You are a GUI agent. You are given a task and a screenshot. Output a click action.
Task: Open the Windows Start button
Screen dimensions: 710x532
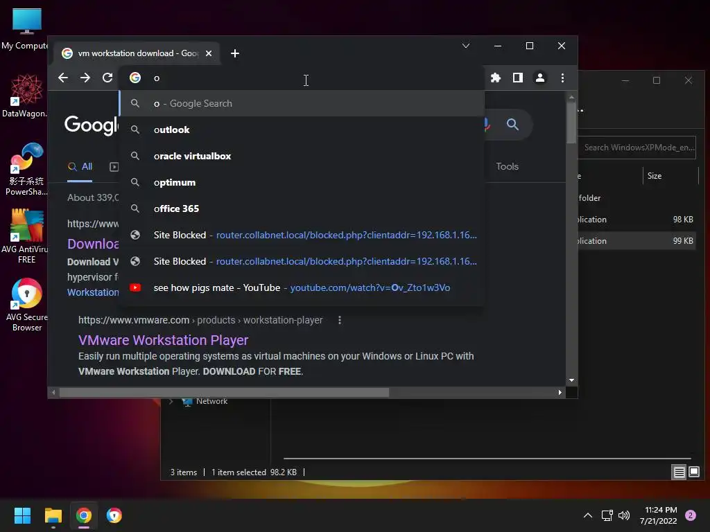(x=22, y=515)
